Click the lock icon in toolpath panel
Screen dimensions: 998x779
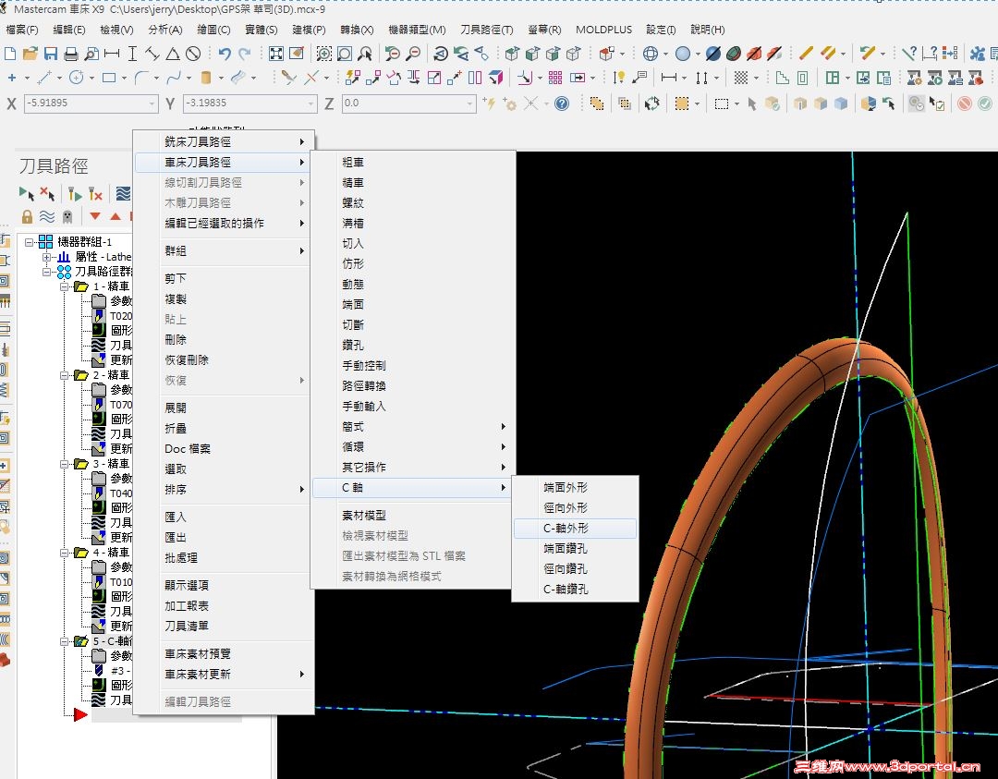[x=27, y=216]
